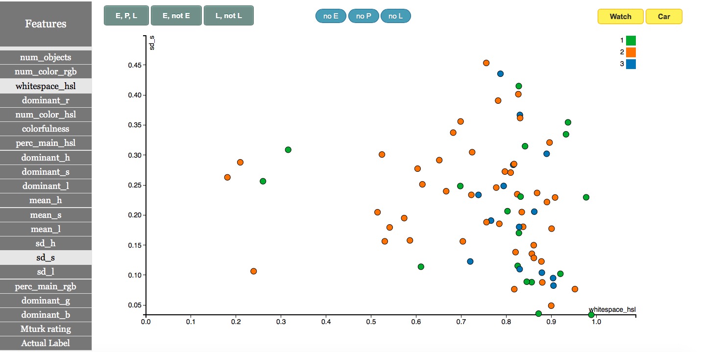Select Actual Label in the feature list
Screen dimensions: 702x352
point(46,343)
